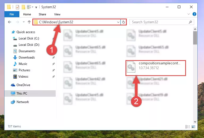
Task: Click the Downloads blue arrow icon
Action: point(15,57)
